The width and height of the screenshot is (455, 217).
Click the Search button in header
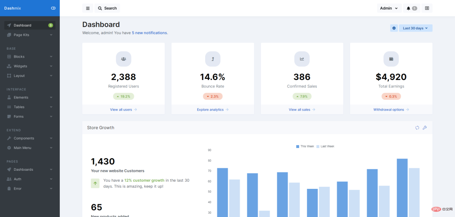pyautogui.click(x=107, y=8)
